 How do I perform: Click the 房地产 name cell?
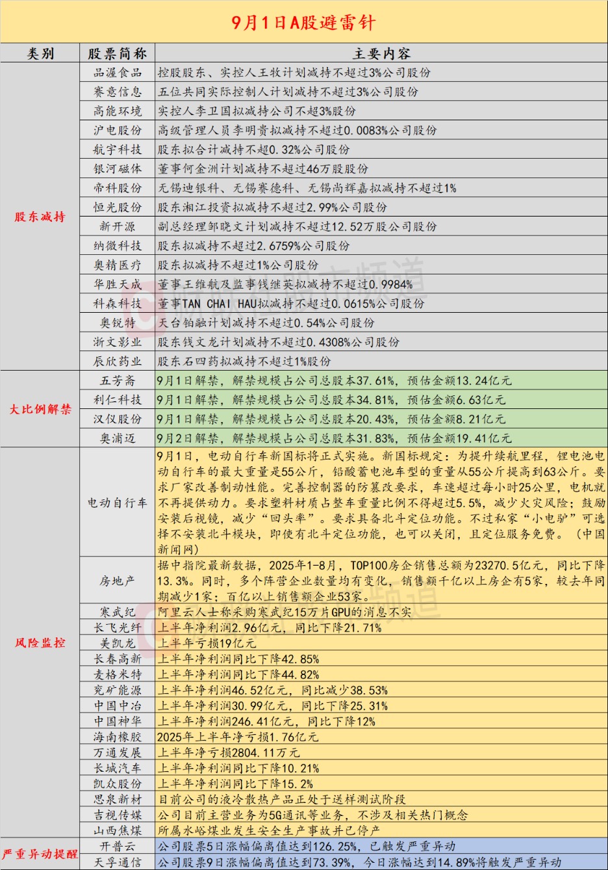click(118, 581)
